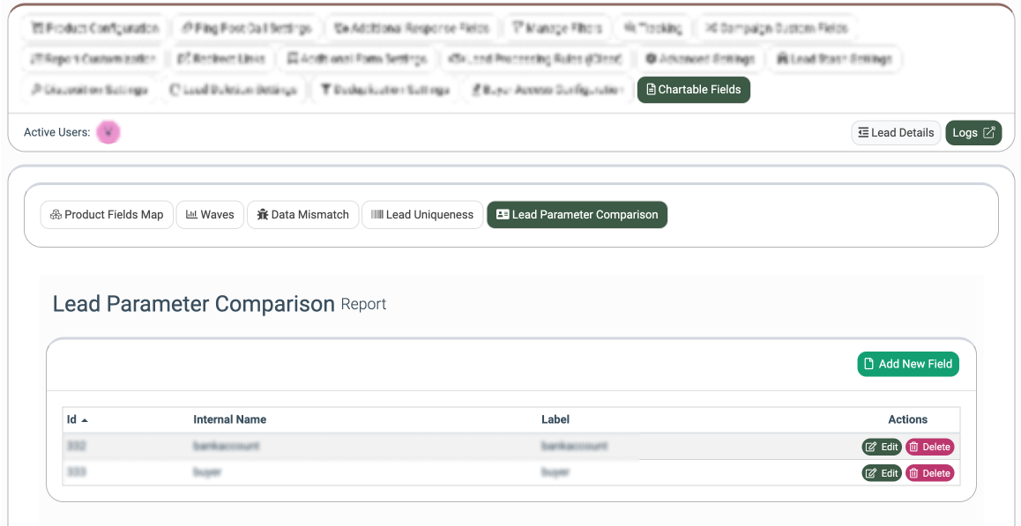
Task: Edit the bankaccount field row
Action: tap(882, 447)
